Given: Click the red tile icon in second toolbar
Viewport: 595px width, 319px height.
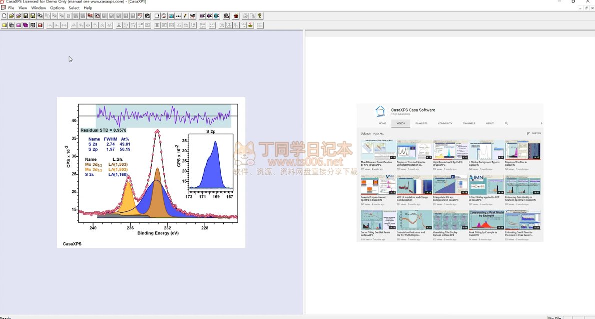Looking at the screenshot, I should tap(40, 25).
